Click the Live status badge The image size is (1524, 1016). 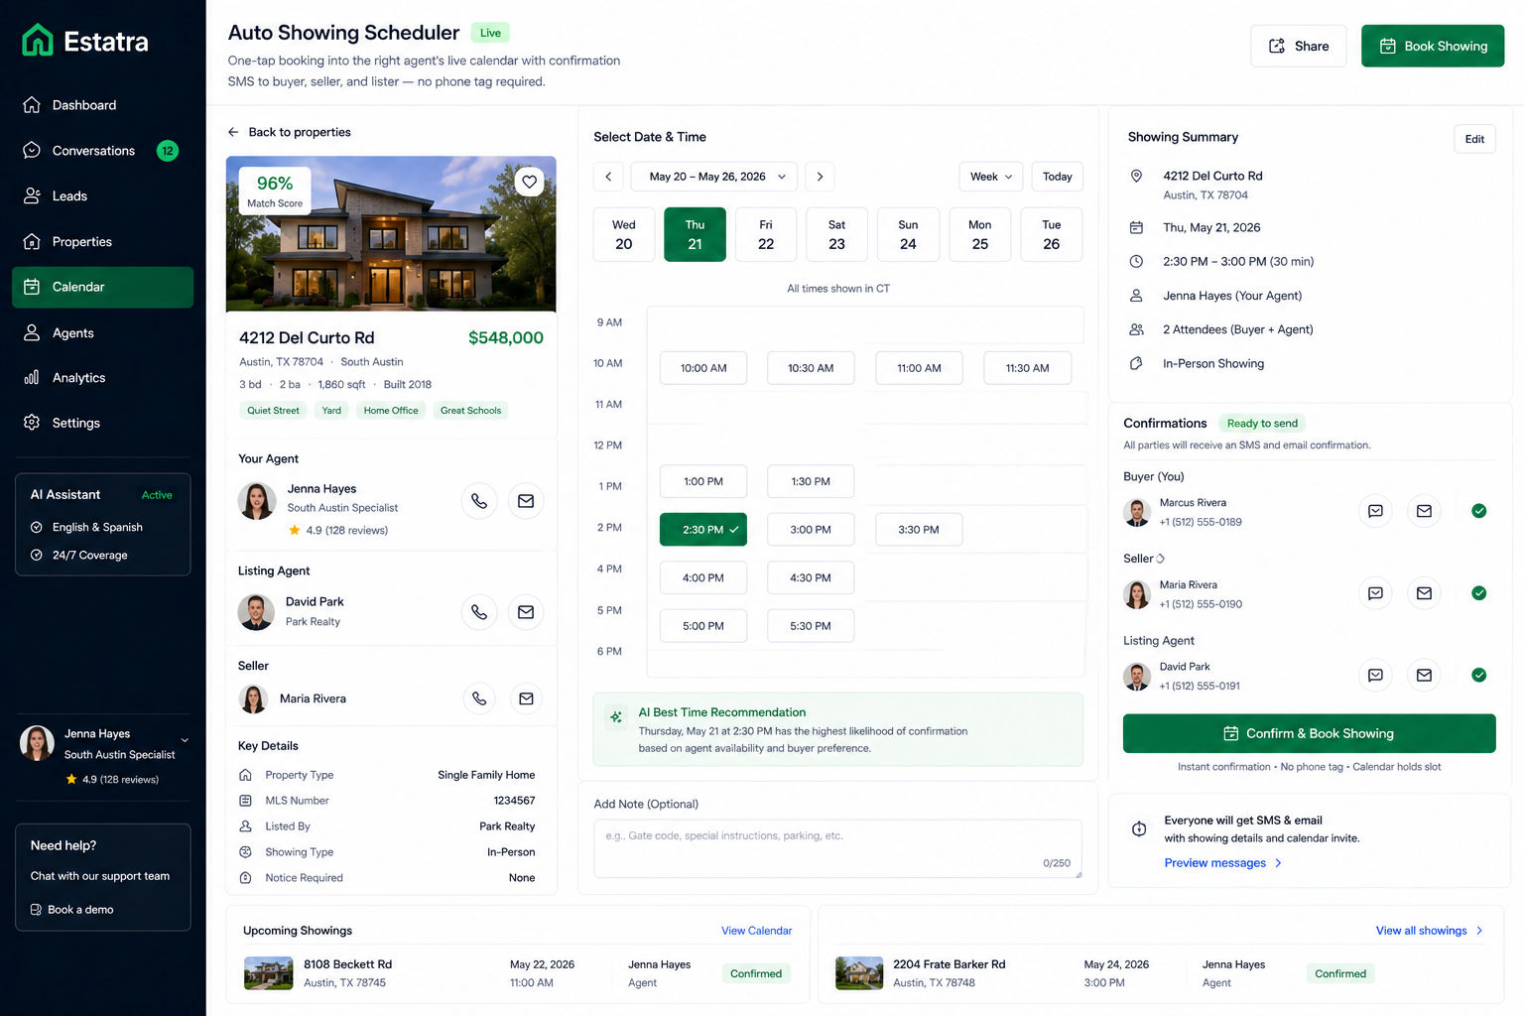pos(490,33)
